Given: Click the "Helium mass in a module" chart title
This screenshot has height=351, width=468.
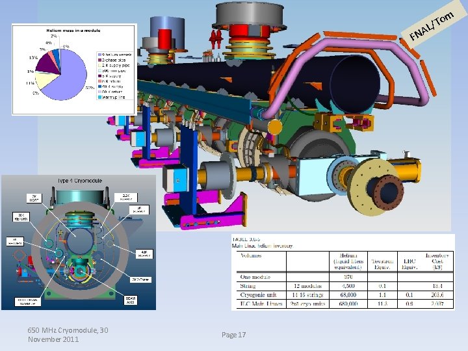Looking at the screenshot, I should (73, 31).
